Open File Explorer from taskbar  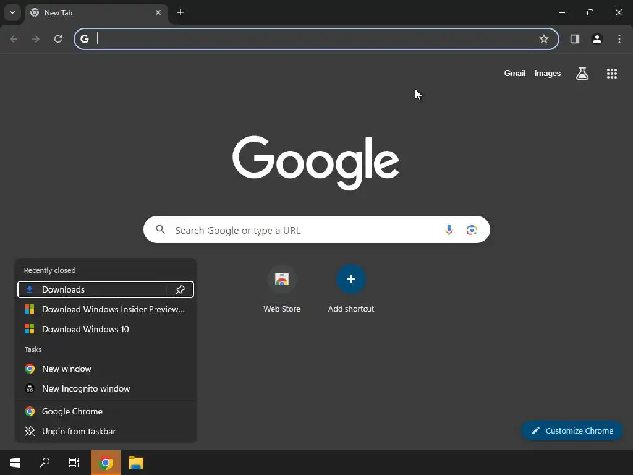pyautogui.click(x=136, y=463)
